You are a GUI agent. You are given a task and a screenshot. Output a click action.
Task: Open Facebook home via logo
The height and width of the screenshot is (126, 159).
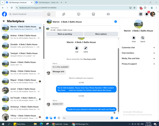(x=4, y=14)
